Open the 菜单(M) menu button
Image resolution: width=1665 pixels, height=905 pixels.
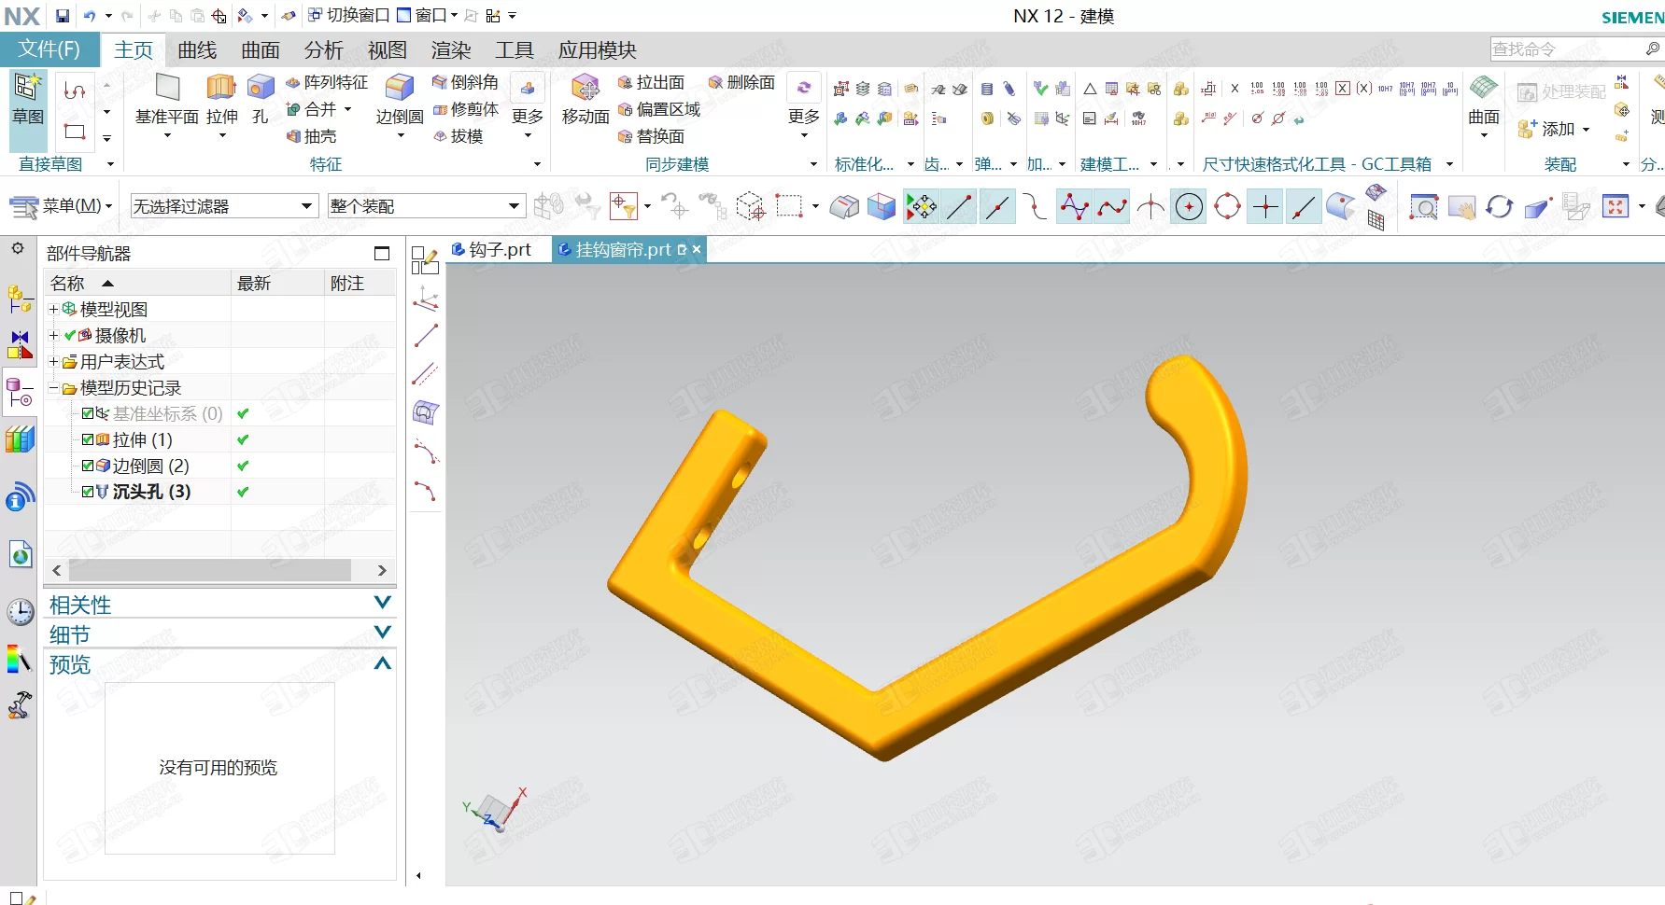click(62, 206)
